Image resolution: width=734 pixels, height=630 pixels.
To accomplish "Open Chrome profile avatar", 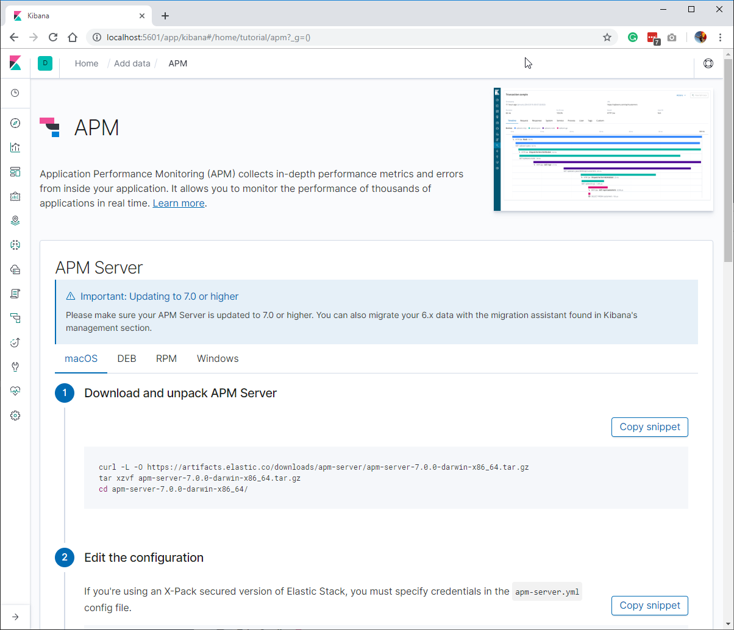I will click(700, 37).
